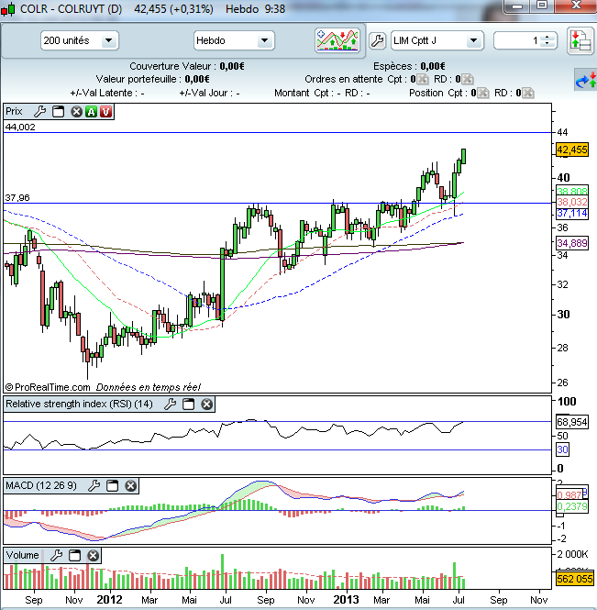Image resolution: width=597 pixels, height=610 pixels.
Task: Cancel pending Cpt orders X icon
Action: pyautogui.click(x=423, y=80)
